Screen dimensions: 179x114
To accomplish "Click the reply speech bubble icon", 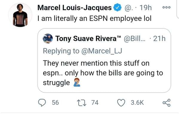I will [x=42, y=102].
